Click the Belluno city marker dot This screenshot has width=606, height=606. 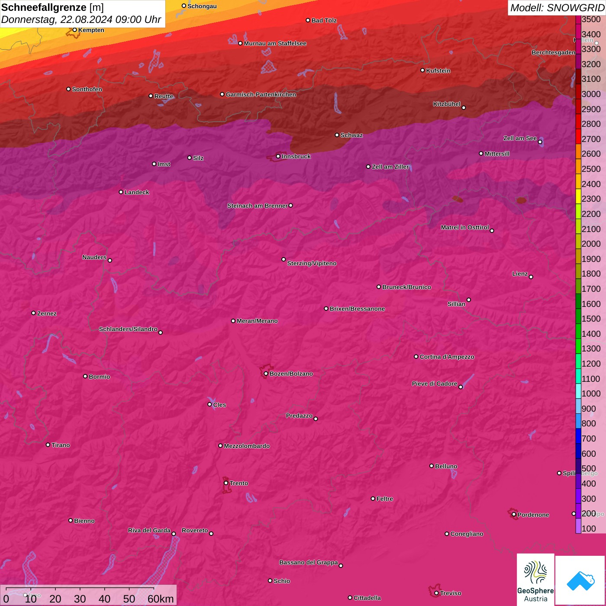click(431, 466)
